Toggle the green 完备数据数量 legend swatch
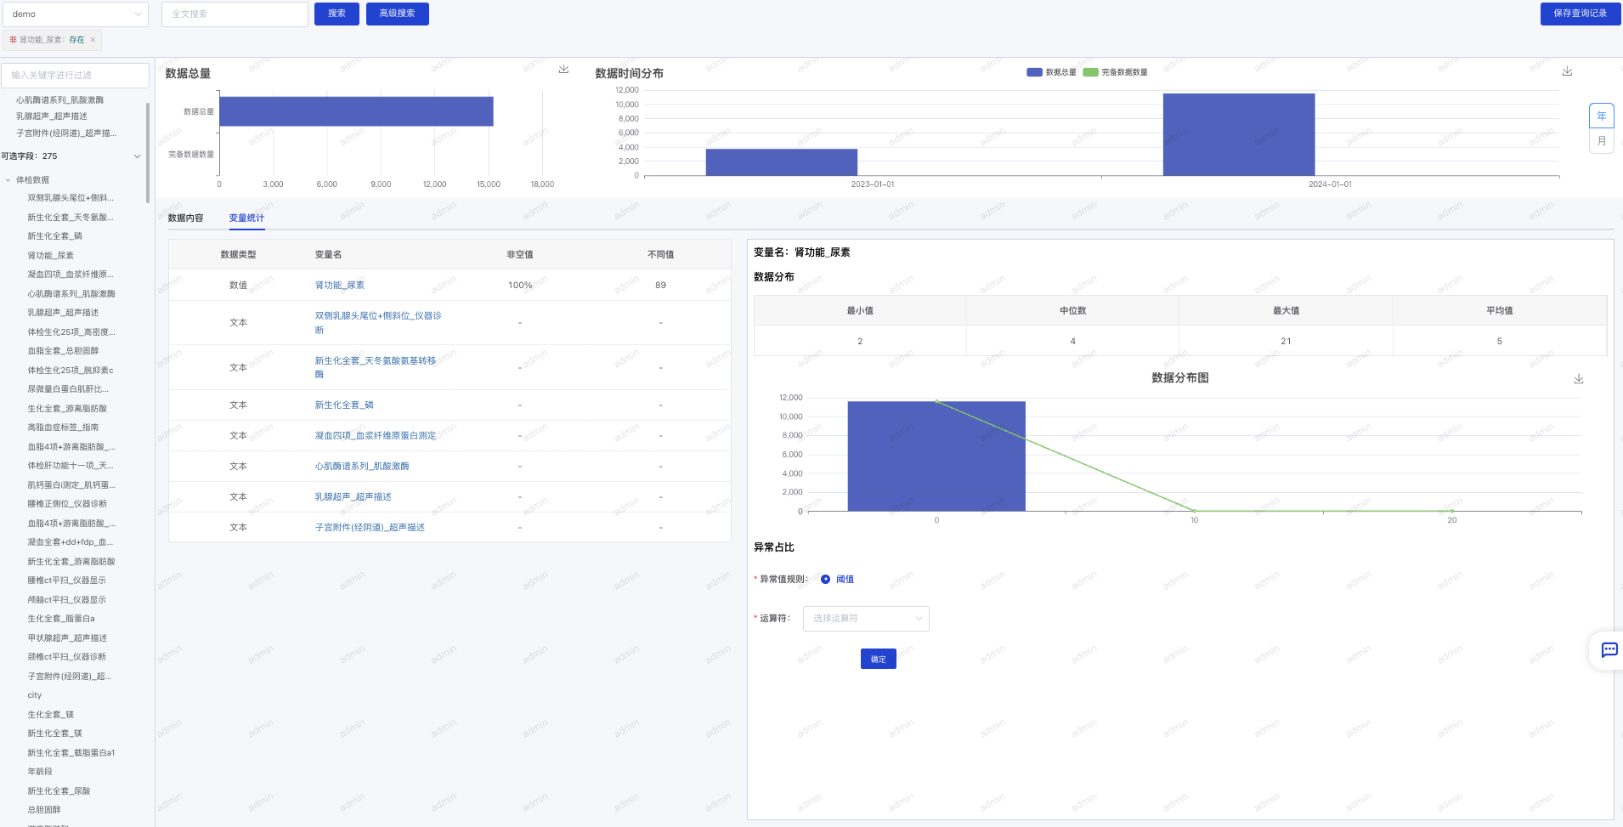 1090,72
